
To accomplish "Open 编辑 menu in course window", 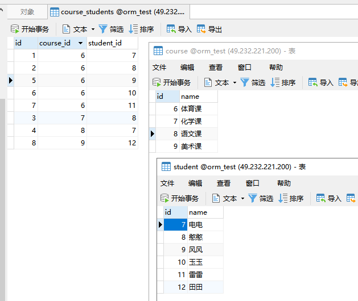I will [x=187, y=68].
